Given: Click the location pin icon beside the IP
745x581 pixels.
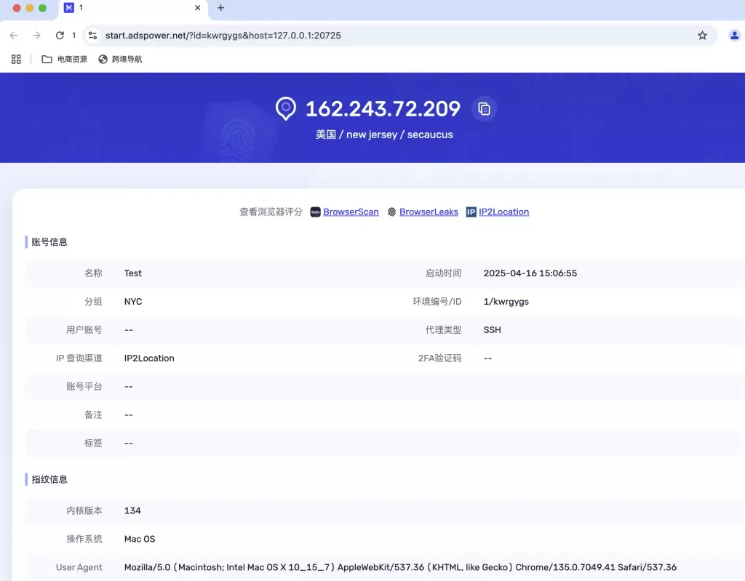Looking at the screenshot, I should (285, 108).
